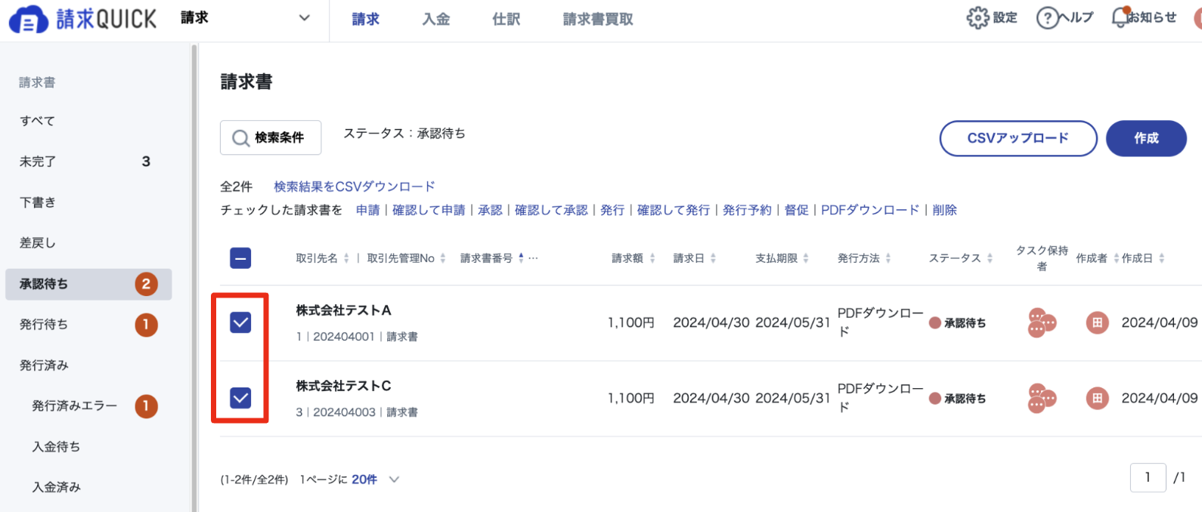The width and height of the screenshot is (1202, 512).
Task: Click the 請求QUICK cloud logo icon
Action: coord(29,19)
